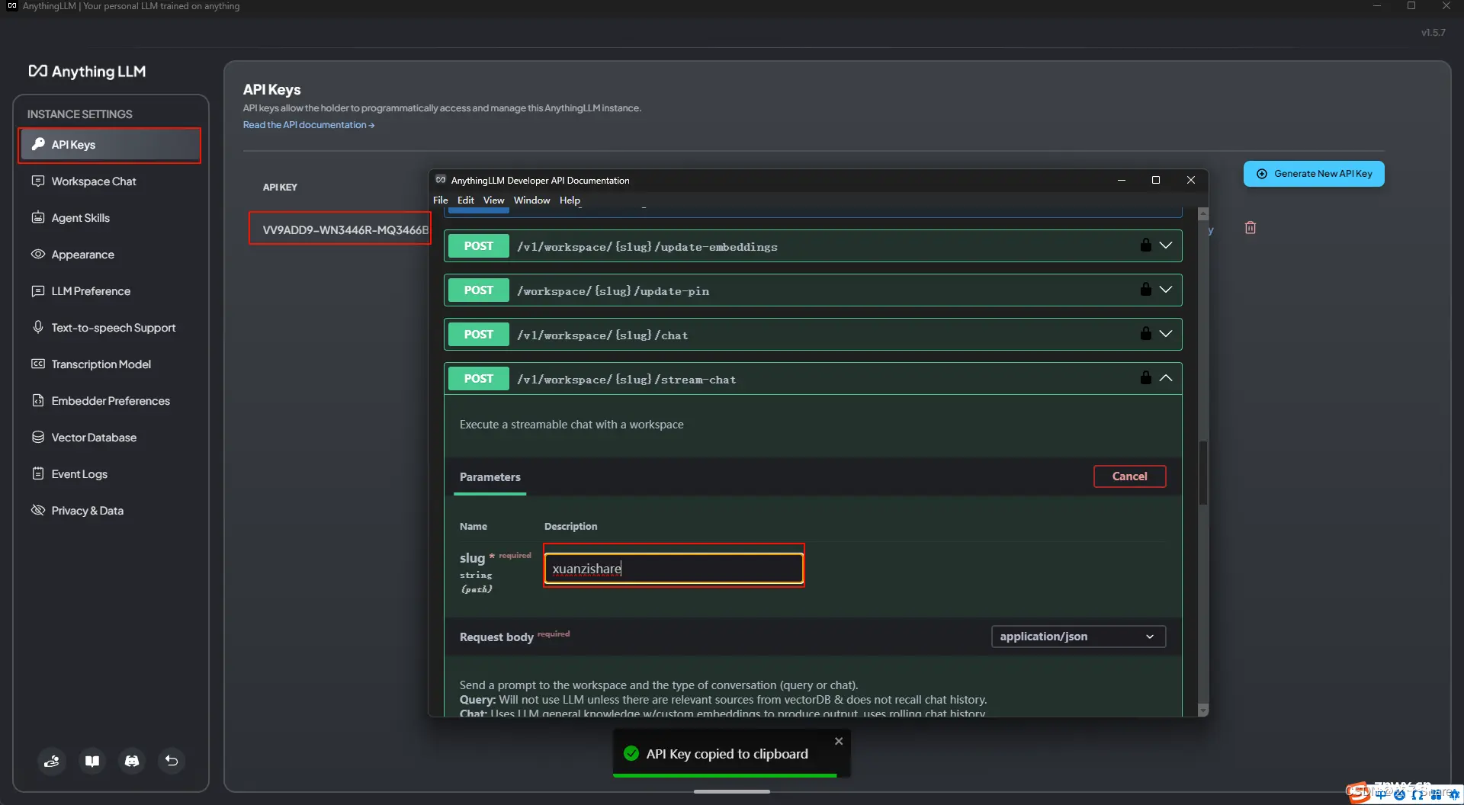Click the docs window scroll-up arrow

pyautogui.click(x=1203, y=214)
